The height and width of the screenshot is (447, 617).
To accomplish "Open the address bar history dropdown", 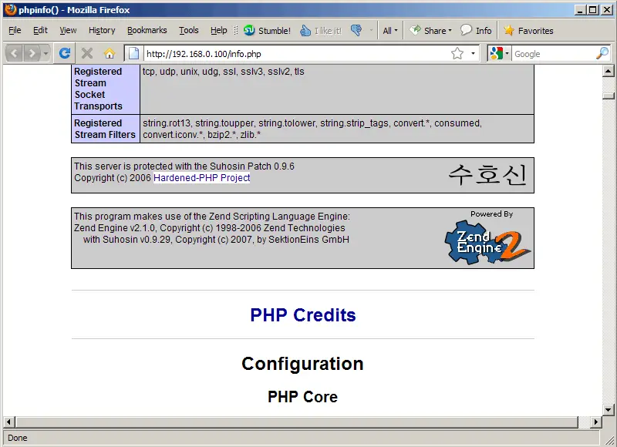I will pos(473,53).
